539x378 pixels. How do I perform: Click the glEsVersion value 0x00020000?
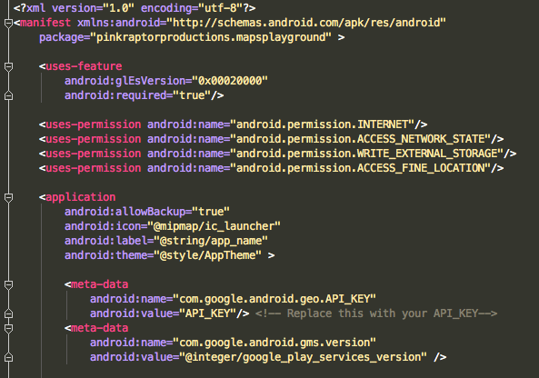pos(230,81)
